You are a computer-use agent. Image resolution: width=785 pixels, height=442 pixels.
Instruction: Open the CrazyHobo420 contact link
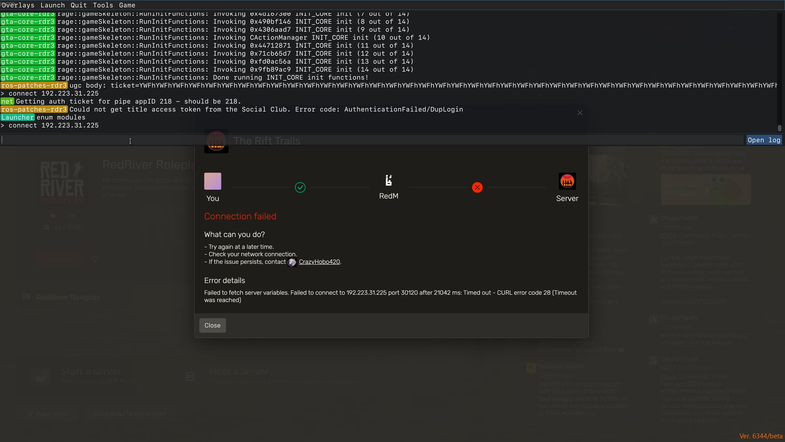319,262
